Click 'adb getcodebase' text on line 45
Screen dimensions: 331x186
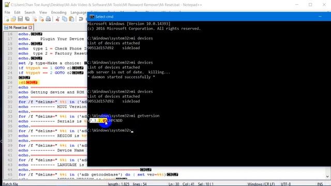click(x=100, y=175)
